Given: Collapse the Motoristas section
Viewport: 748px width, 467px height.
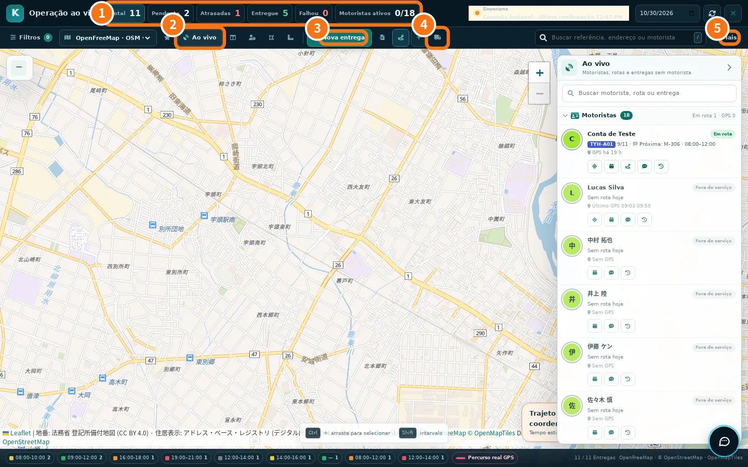Looking at the screenshot, I should (565, 116).
